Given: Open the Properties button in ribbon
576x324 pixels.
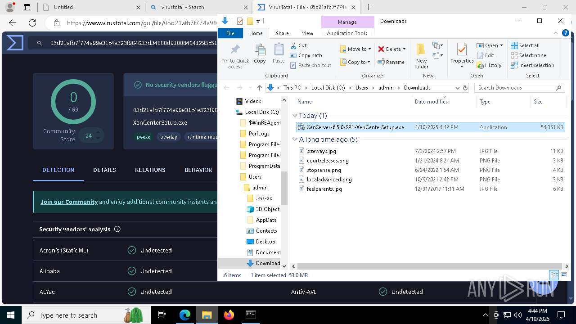Looking at the screenshot, I should click(x=462, y=56).
